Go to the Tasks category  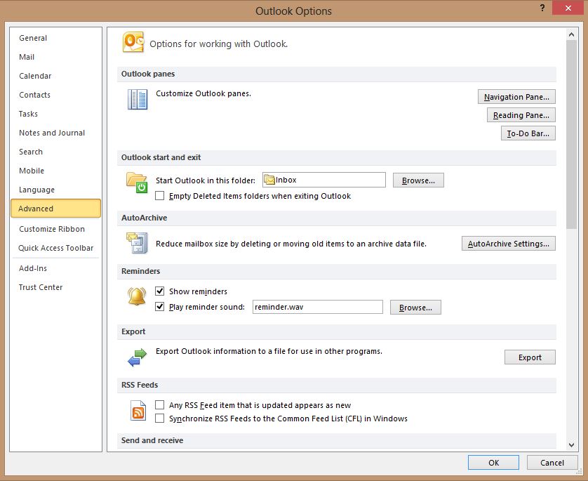(56, 114)
